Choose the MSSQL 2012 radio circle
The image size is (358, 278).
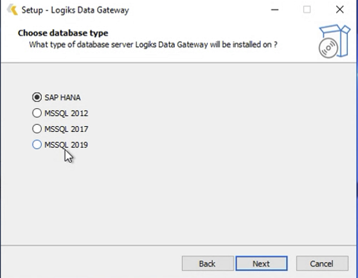point(37,113)
